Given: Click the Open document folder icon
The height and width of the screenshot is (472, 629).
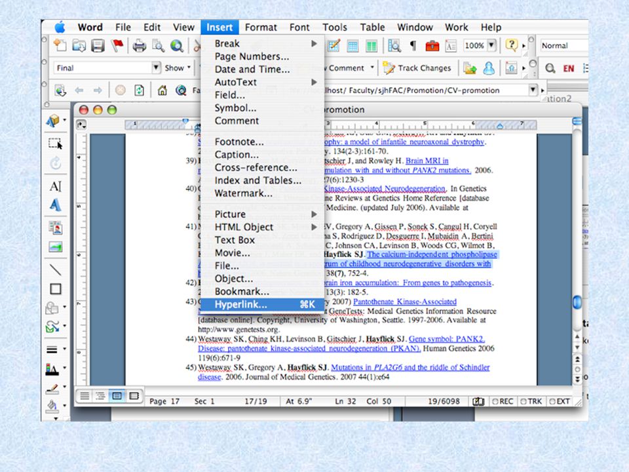Looking at the screenshot, I should pos(79,46).
